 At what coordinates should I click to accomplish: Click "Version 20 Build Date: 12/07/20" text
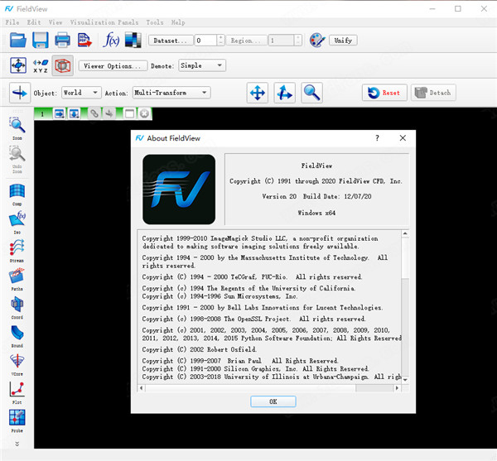click(316, 196)
